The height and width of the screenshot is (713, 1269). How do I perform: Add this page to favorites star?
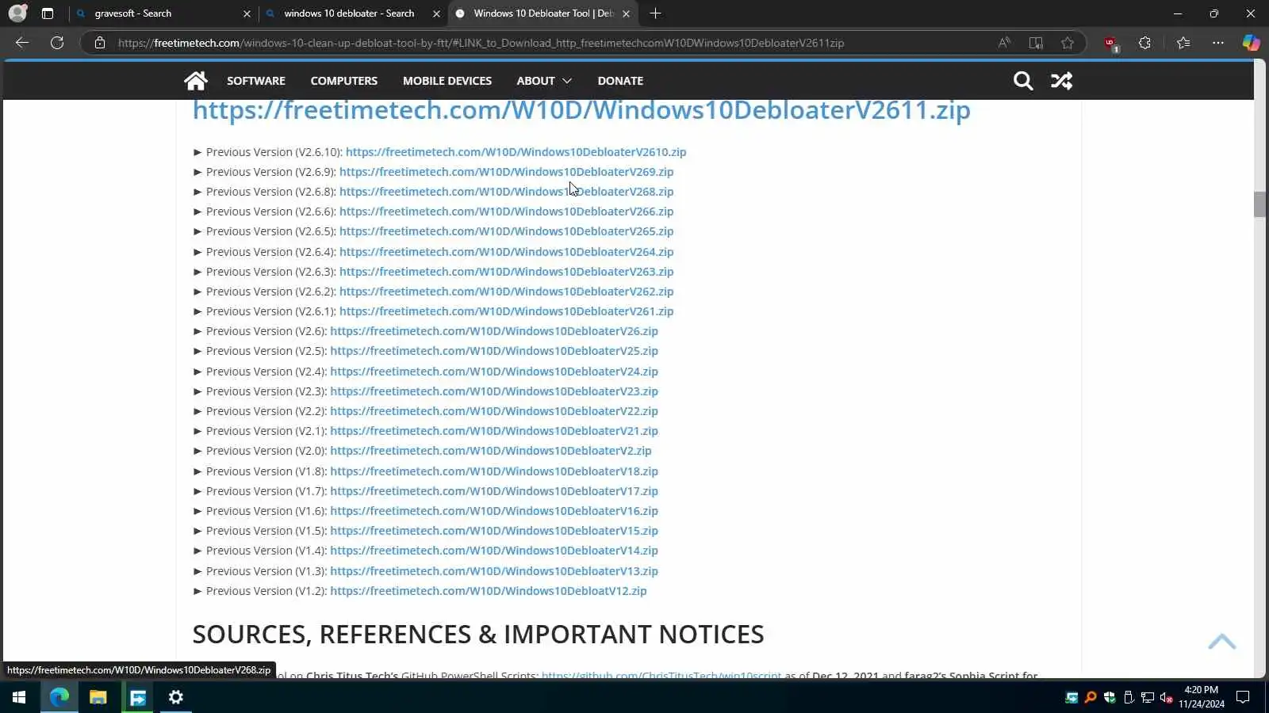click(x=1068, y=43)
